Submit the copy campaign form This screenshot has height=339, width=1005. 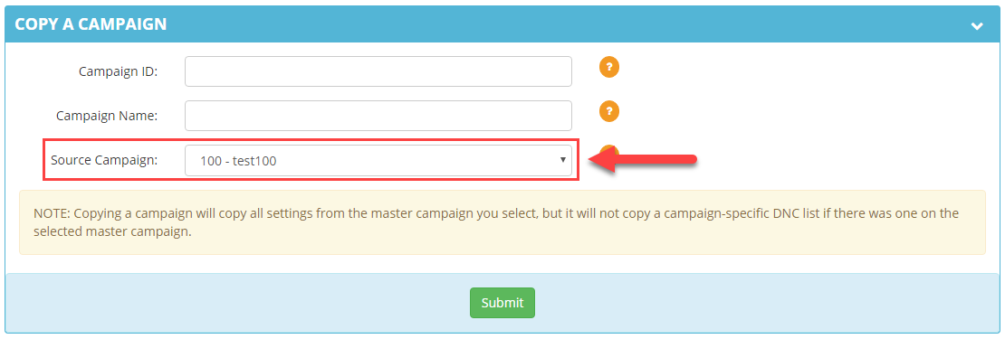coord(502,303)
